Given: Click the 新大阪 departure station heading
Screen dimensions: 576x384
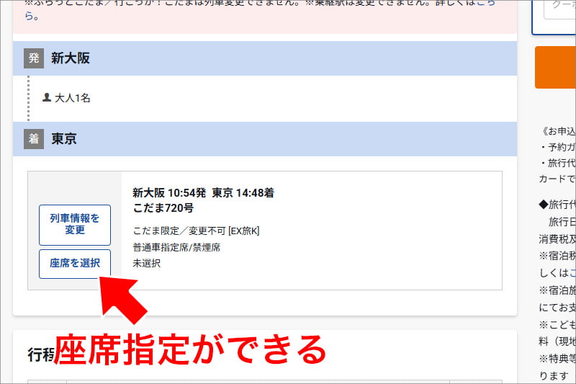Looking at the screenshot, I should [x=70, y=58].
